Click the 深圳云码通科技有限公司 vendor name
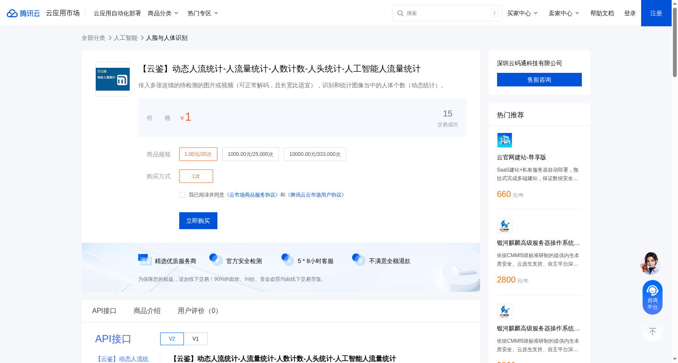 coord(529,63)
